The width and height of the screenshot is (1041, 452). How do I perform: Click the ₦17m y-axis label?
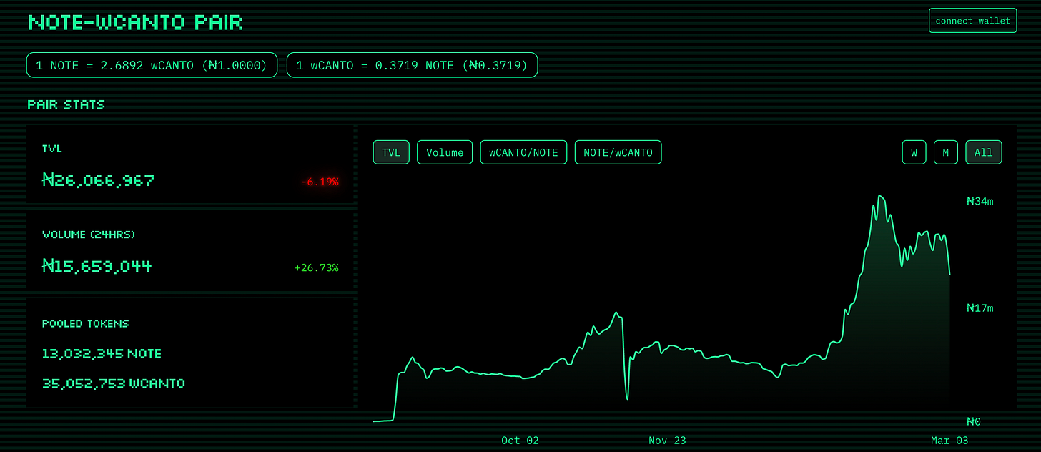[x=980, y=308]
